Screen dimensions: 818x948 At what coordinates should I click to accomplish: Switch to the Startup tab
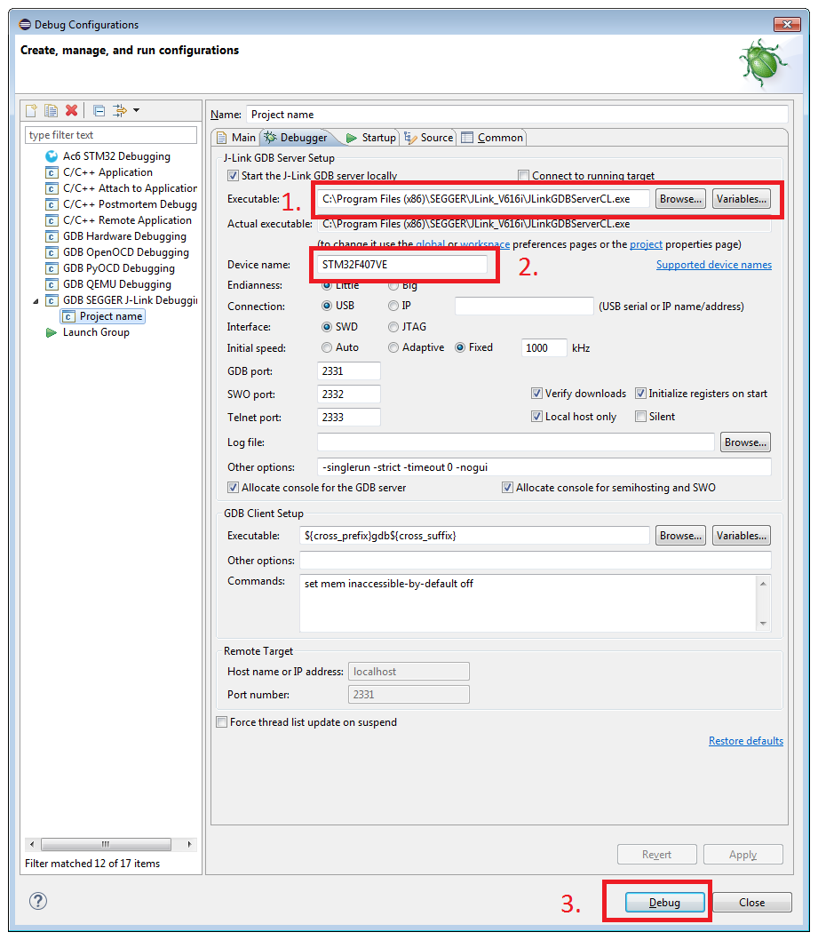370,138
